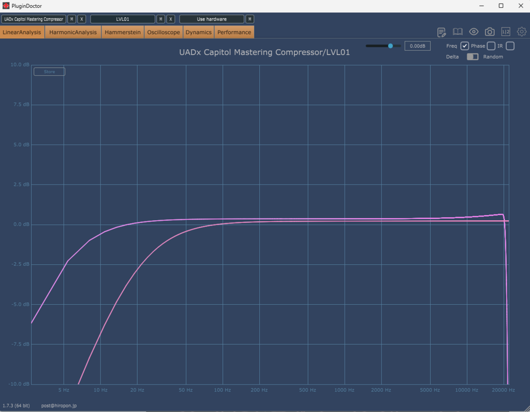Click the 1000 Hz axis label
Image resolution: width=530 pixels, height=412 pixels.
point(344,390)
